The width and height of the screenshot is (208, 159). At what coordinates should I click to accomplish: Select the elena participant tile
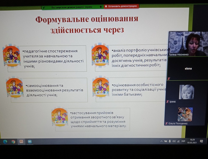[x=187, y=68]
